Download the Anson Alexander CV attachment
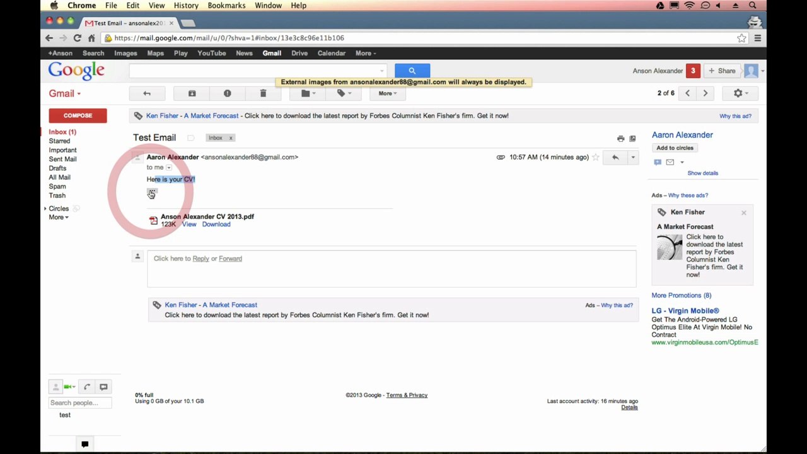807x454 pixels. 216,224
